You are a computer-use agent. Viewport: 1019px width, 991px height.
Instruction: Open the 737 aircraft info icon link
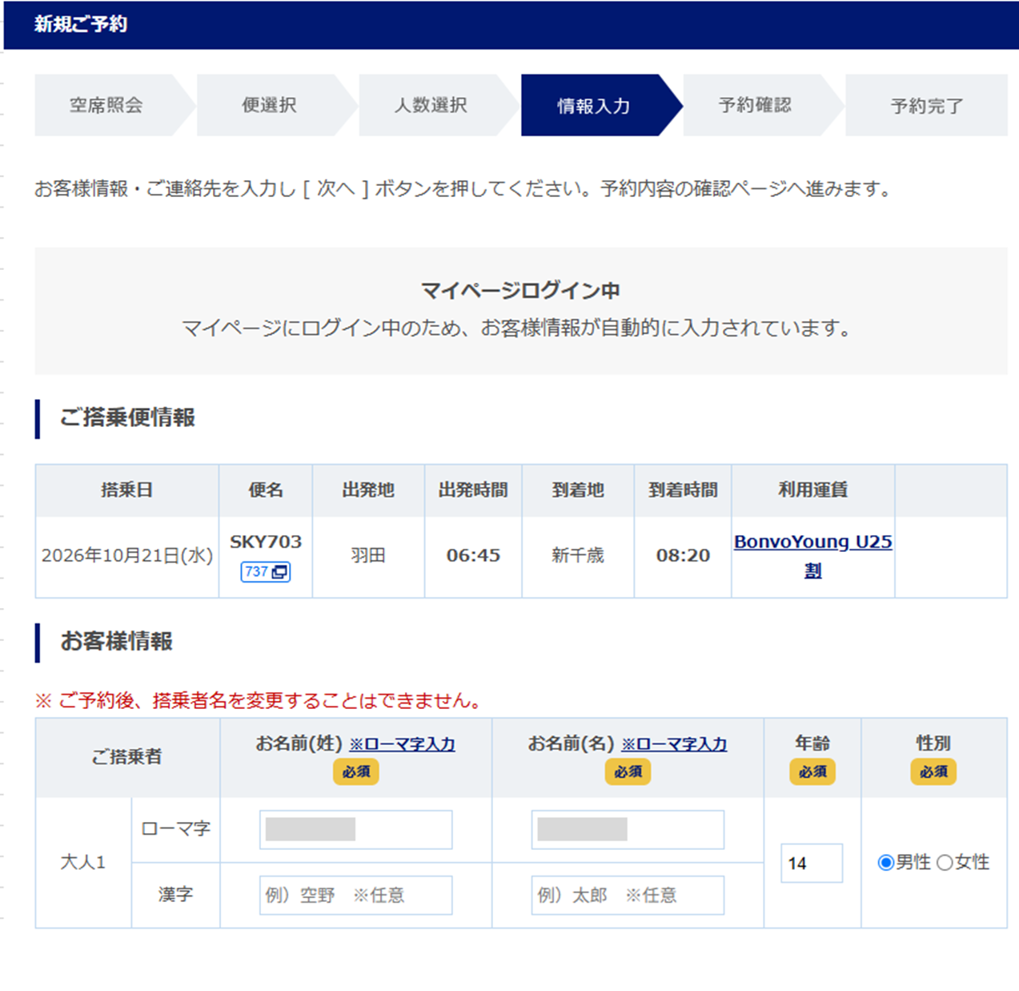point(265,571)
